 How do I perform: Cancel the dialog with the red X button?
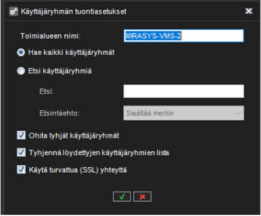(x=143, y=196)
